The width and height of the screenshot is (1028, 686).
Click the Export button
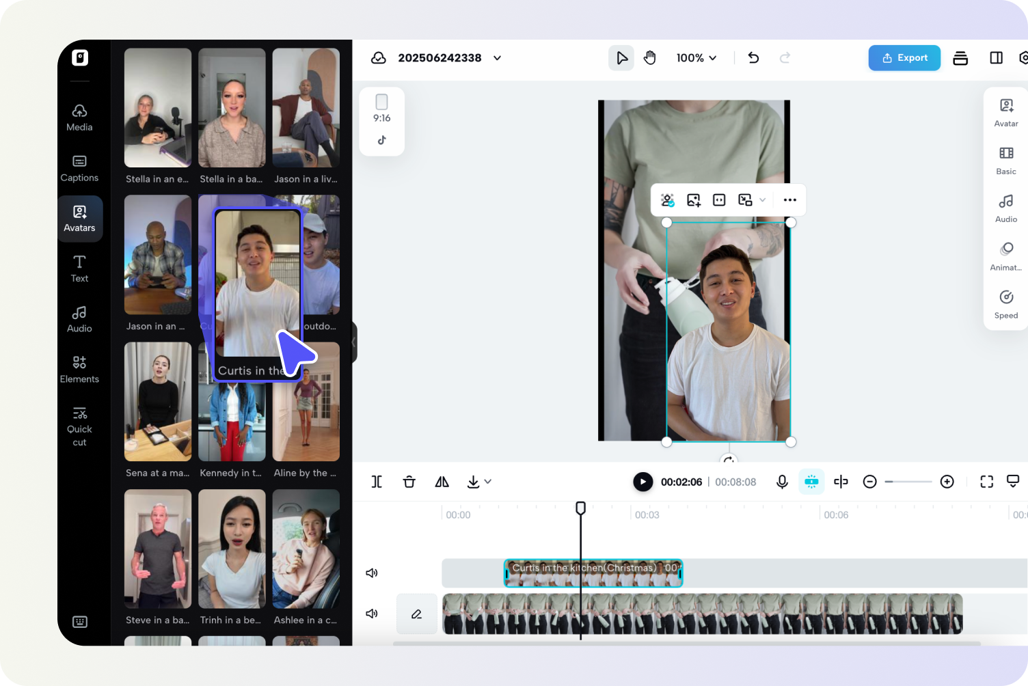click(x=904, y=58)
